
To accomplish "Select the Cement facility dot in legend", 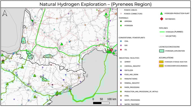I will point(121,62).
